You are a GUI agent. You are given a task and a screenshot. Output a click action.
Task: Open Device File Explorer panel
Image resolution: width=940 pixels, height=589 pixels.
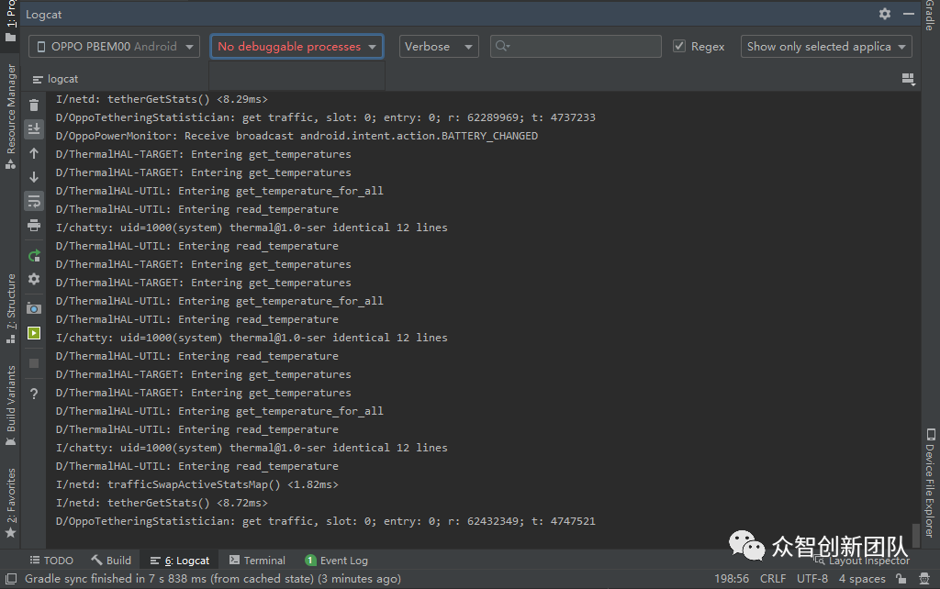tap(930, 483)
